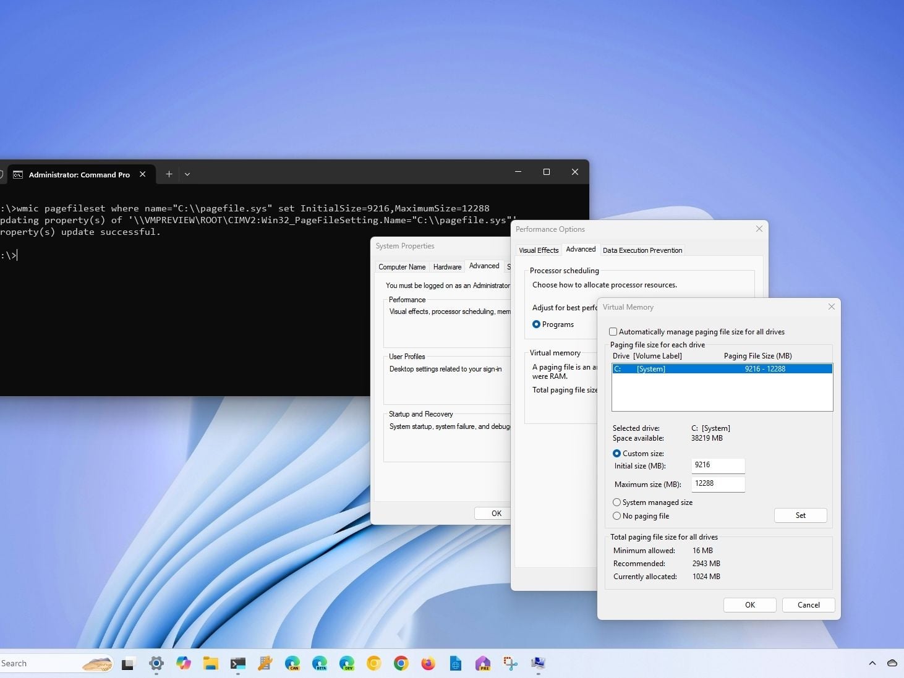Select System managed size option
Screen dimensions: 904x678
click(x=616, y=502)
